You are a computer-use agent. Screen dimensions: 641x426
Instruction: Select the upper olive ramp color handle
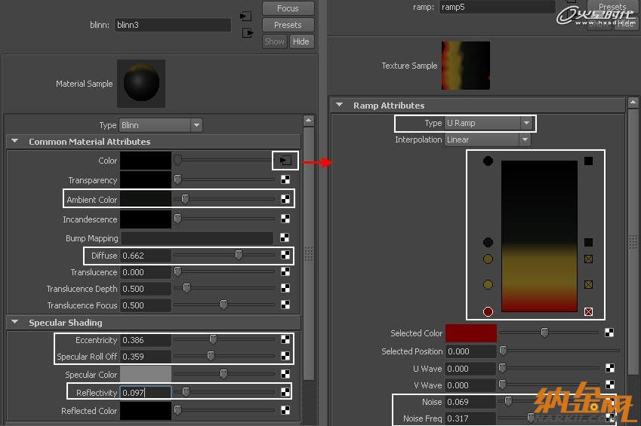pyautogui.click(x=488, y=259)
